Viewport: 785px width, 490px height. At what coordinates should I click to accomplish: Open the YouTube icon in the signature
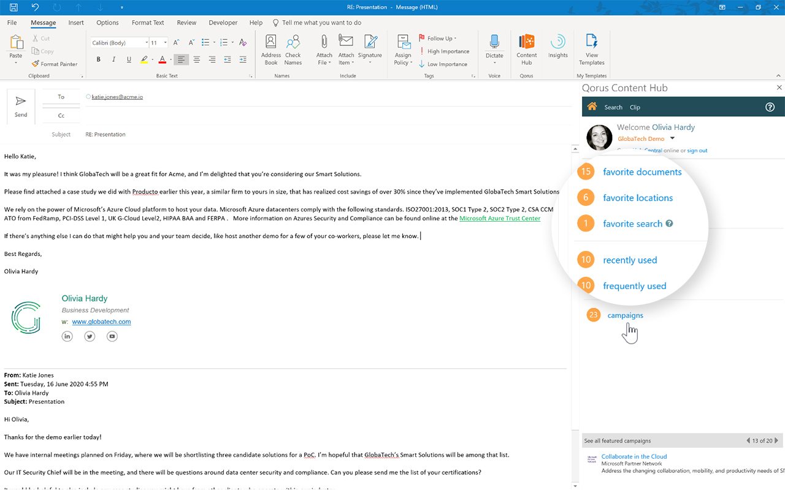click(x=112, y=336)
